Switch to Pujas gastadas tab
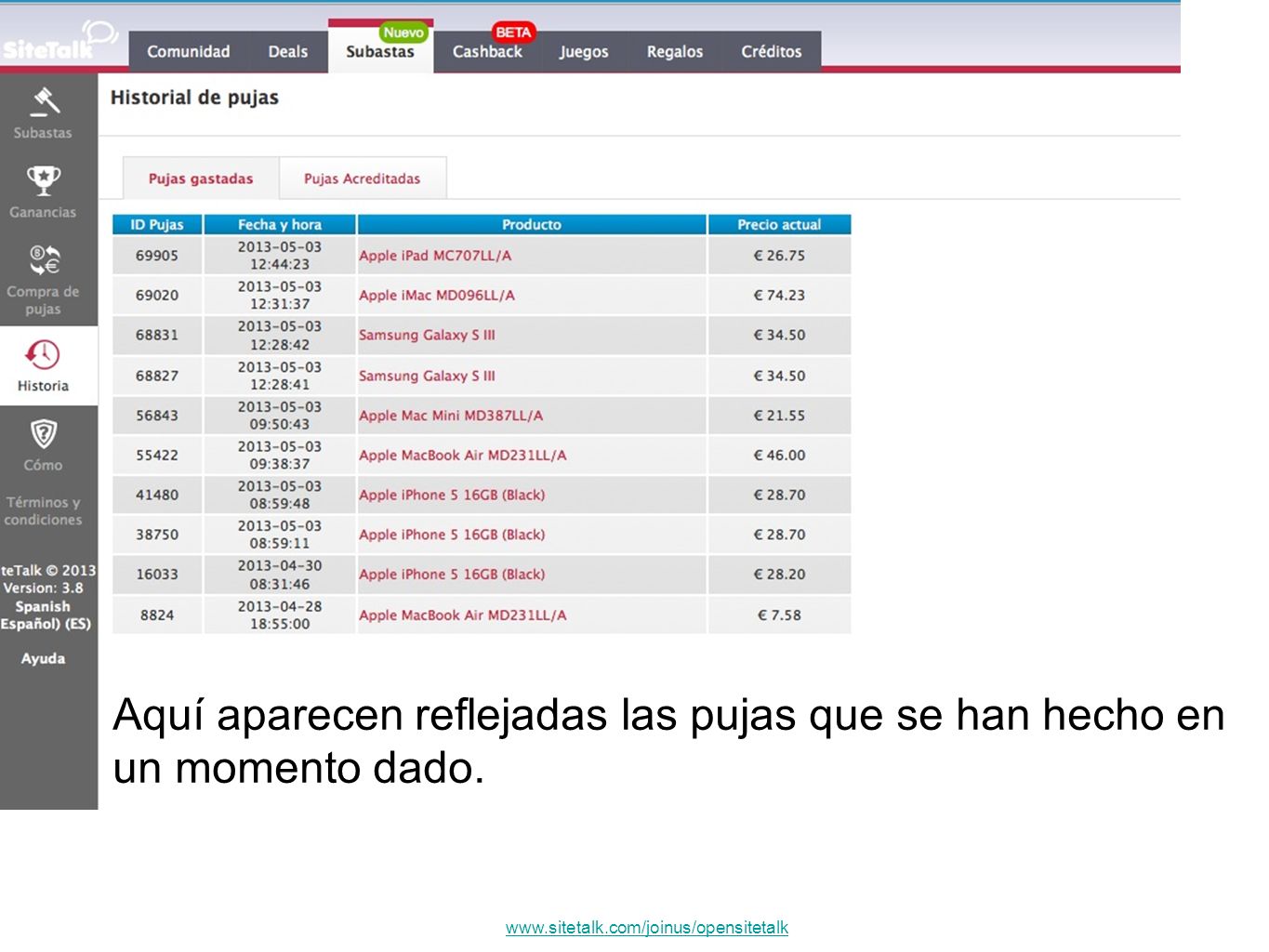 201,178
